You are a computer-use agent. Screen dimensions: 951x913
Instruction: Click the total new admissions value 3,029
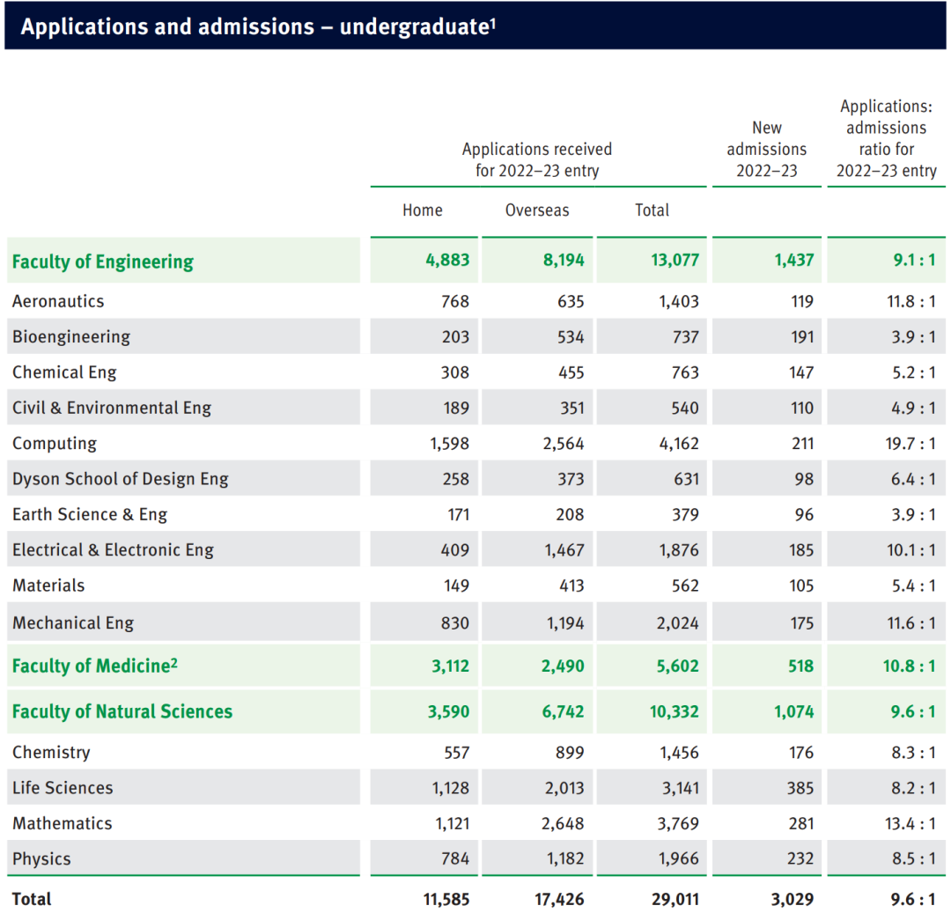click(x=790, y=899)
